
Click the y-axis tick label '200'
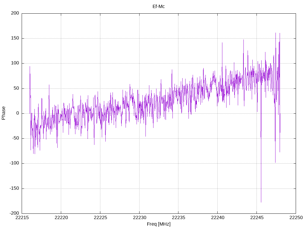tap(15, 13)
